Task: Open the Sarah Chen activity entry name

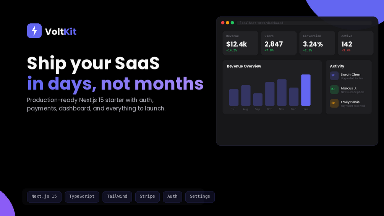Action: pos(350,75)
